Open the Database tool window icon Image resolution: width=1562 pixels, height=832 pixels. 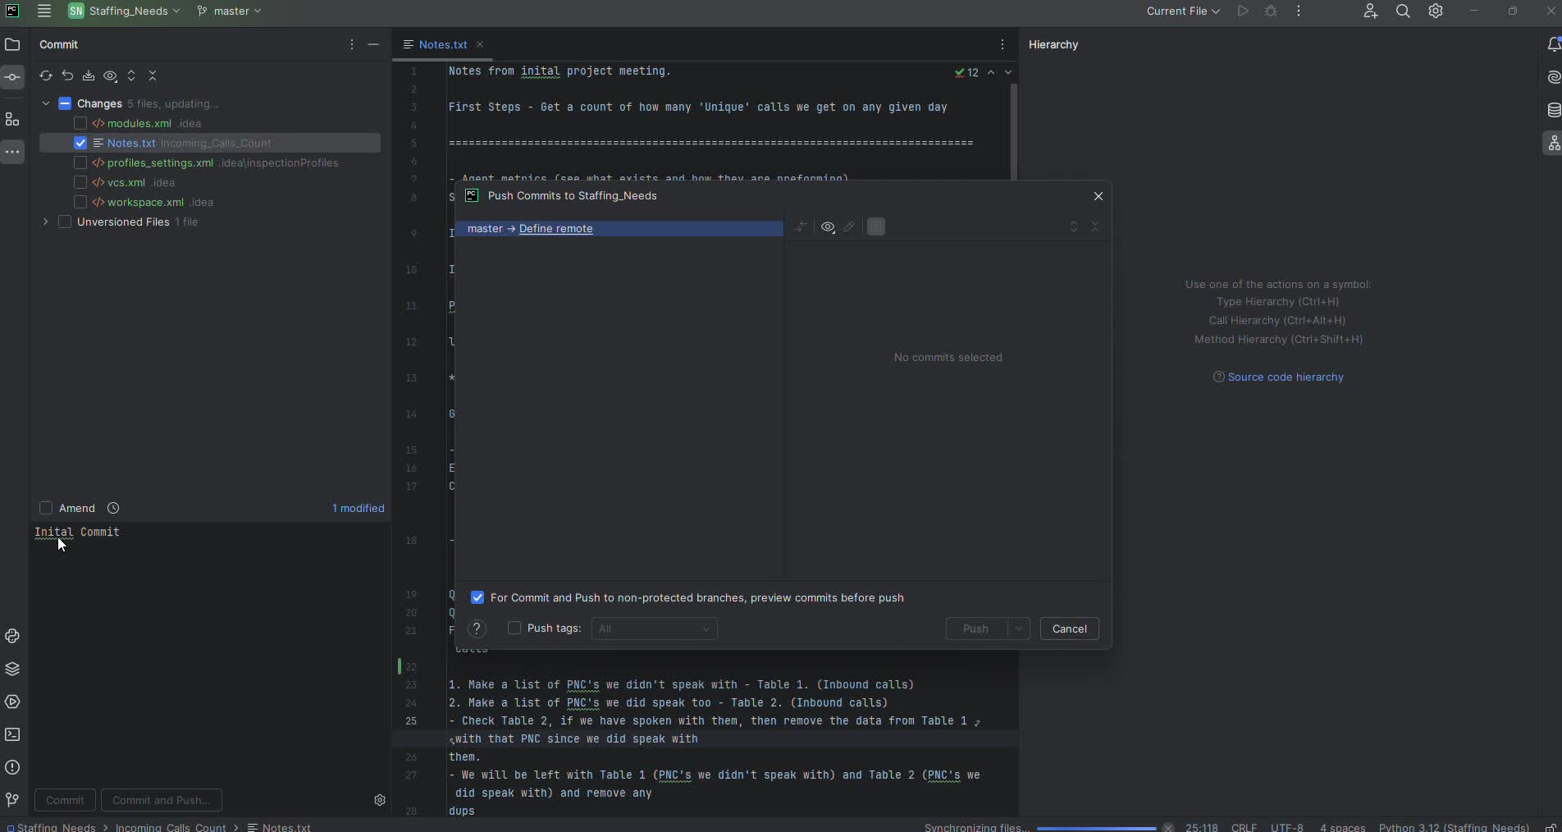pyautogui.click(x=1553, y=111)
